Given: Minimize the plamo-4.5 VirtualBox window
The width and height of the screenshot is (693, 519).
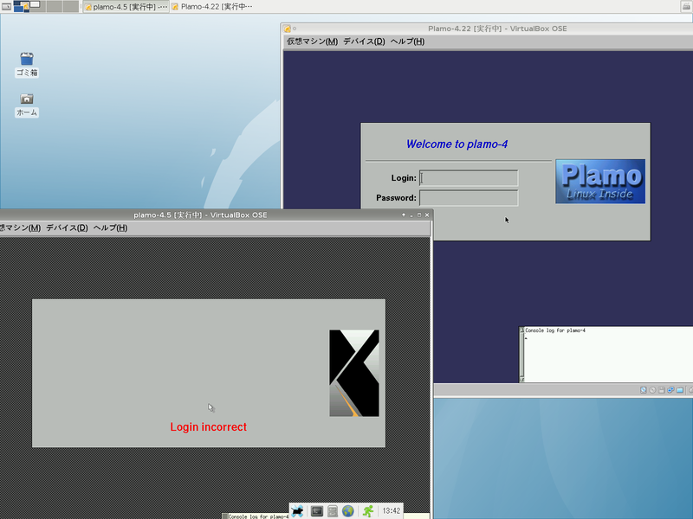Looking at the screenshot, I should pos(411,215).
